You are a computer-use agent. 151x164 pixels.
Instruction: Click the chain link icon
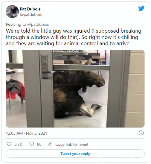50,144
